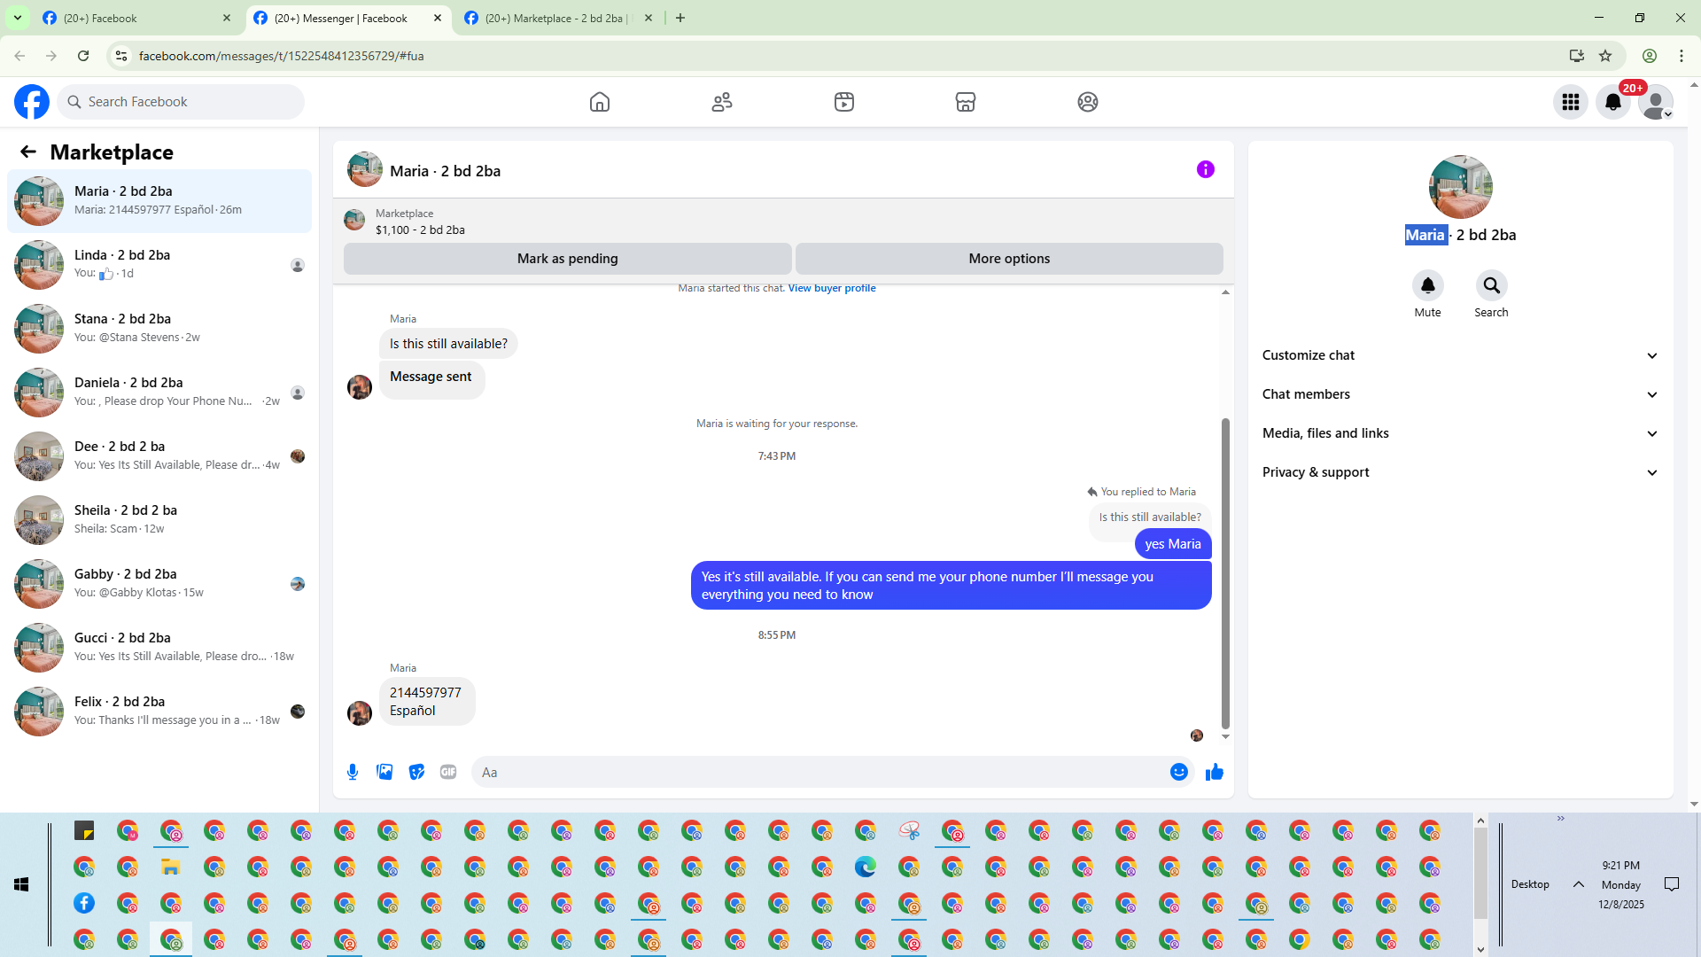Click the chat message scrollbar
The width and height of the screenshot is (1701, 957).
click(1225, 573)
